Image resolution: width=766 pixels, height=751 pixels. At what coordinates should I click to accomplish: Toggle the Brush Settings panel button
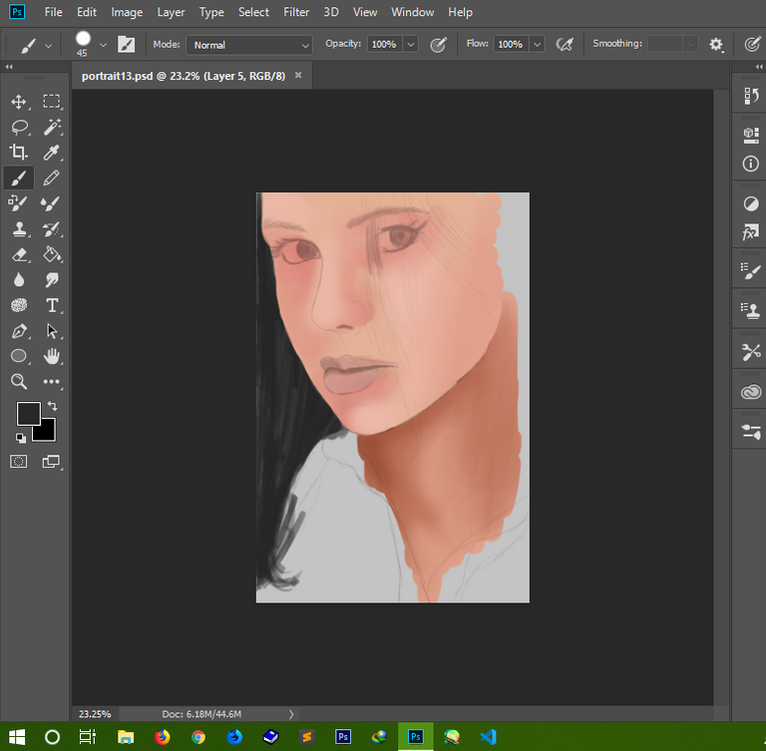pyautogui.click(x=126, y=45)
